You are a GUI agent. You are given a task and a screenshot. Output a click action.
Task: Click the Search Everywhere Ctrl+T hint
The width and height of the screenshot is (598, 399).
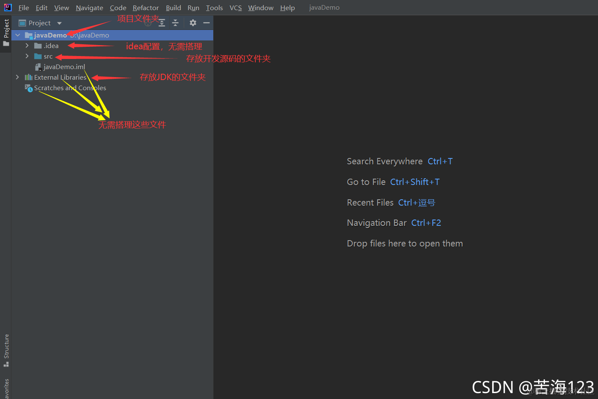(400, 161)
